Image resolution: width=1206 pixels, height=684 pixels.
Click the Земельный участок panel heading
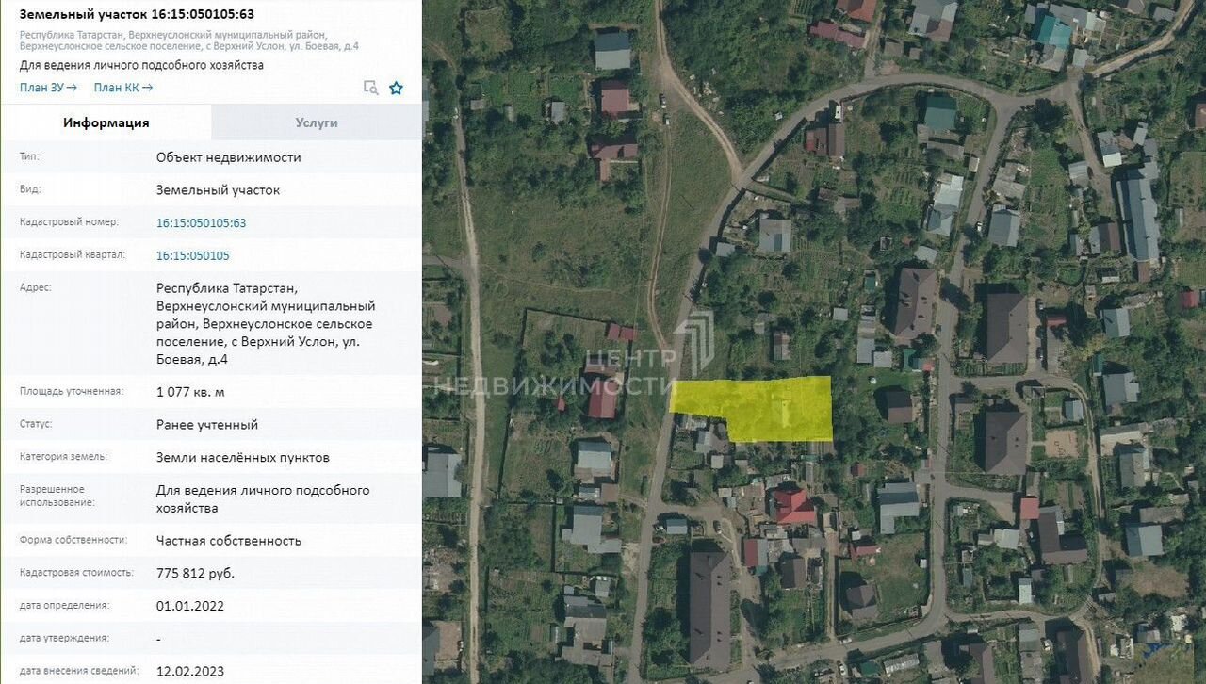click(x=137, y=14)
